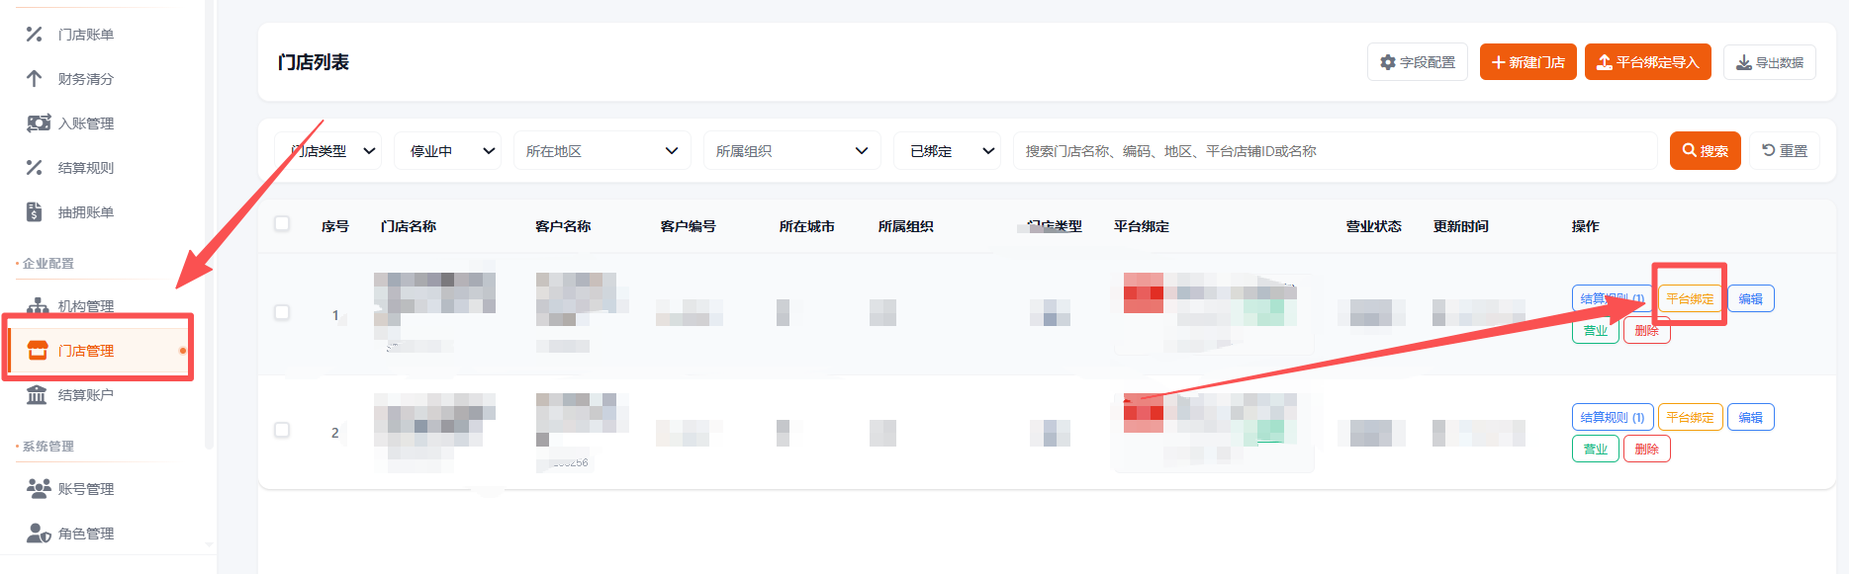Click 删除 button in row 1

coord(1647,330)
